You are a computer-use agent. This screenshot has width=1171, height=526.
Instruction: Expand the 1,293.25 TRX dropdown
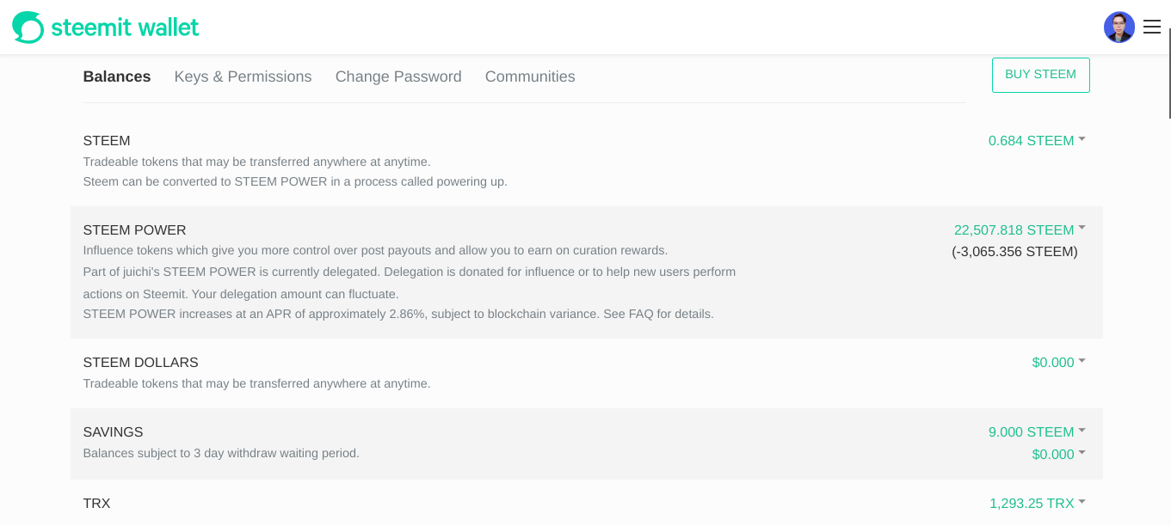click(1036, 504)
